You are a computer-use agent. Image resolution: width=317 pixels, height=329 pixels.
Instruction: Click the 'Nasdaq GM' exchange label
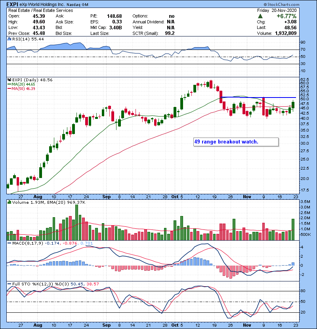(77, 5)
